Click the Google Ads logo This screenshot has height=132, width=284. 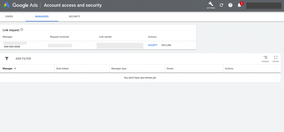point(7,5)
